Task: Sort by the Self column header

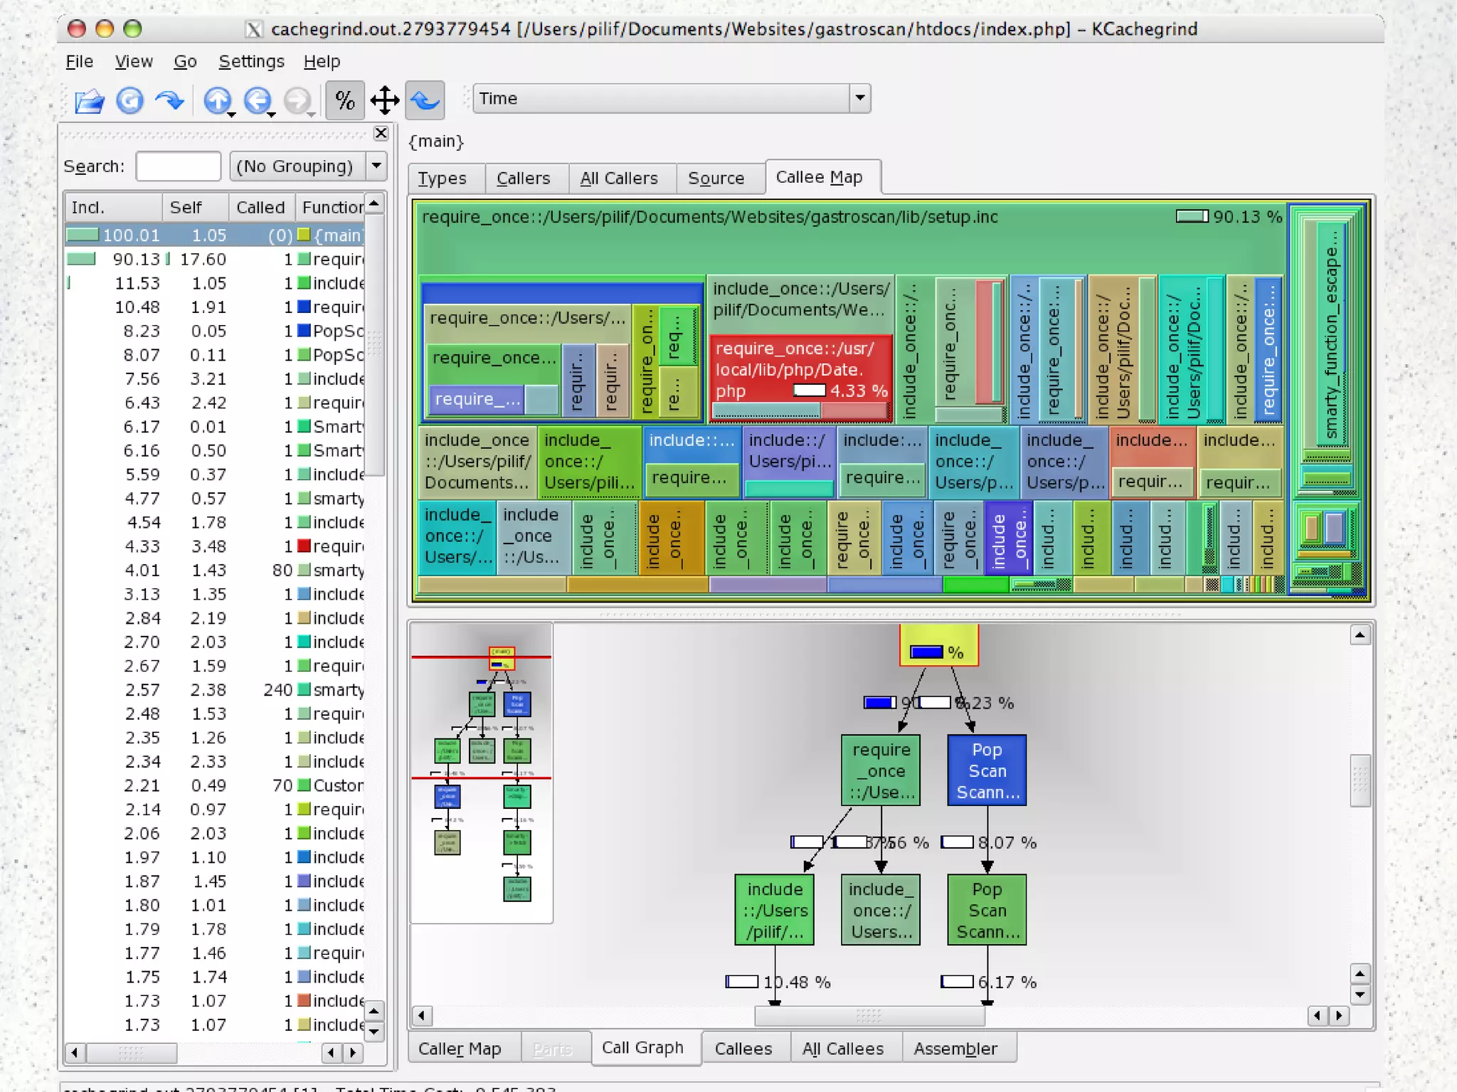Action: coord(186,208)
